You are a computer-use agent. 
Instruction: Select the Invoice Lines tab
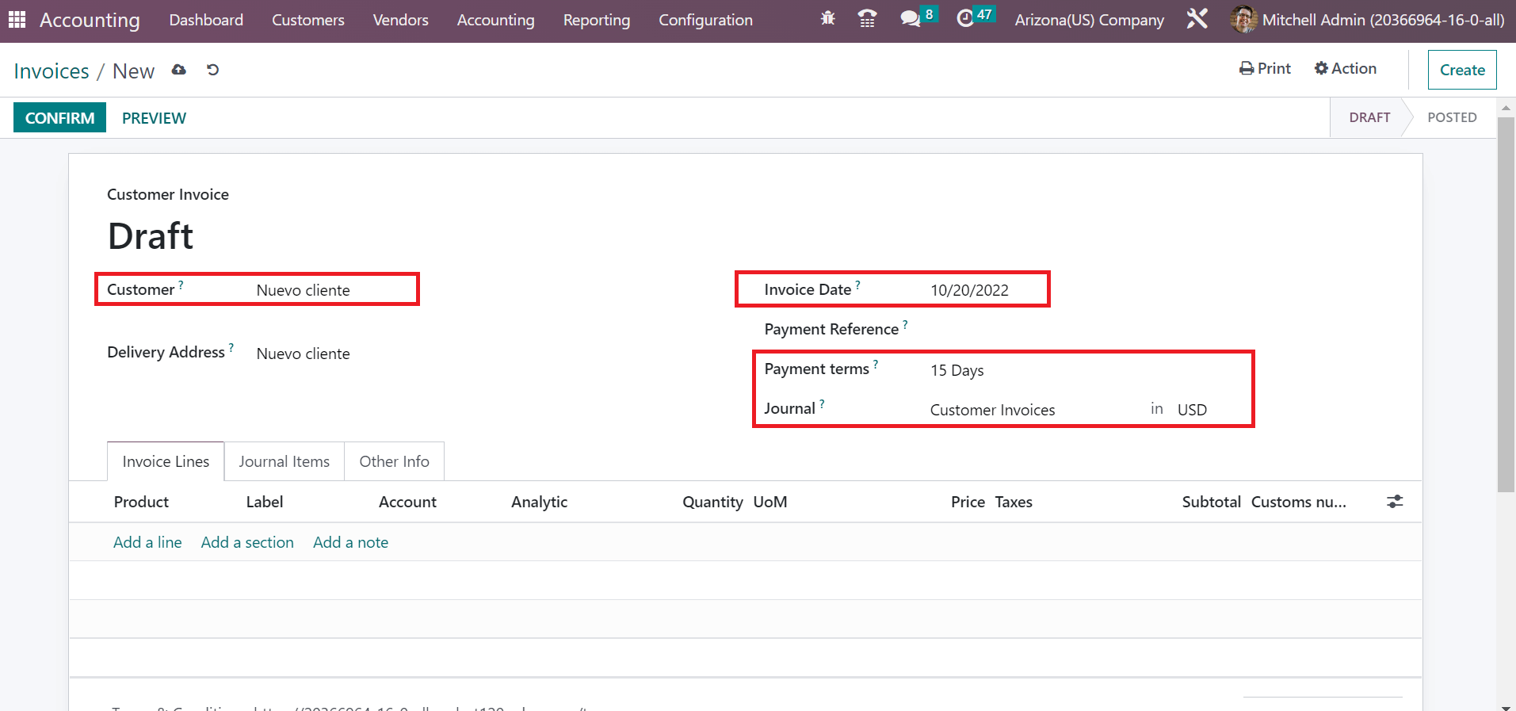166,461
